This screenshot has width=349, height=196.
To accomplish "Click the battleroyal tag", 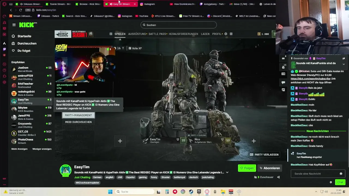I will 179,177.
